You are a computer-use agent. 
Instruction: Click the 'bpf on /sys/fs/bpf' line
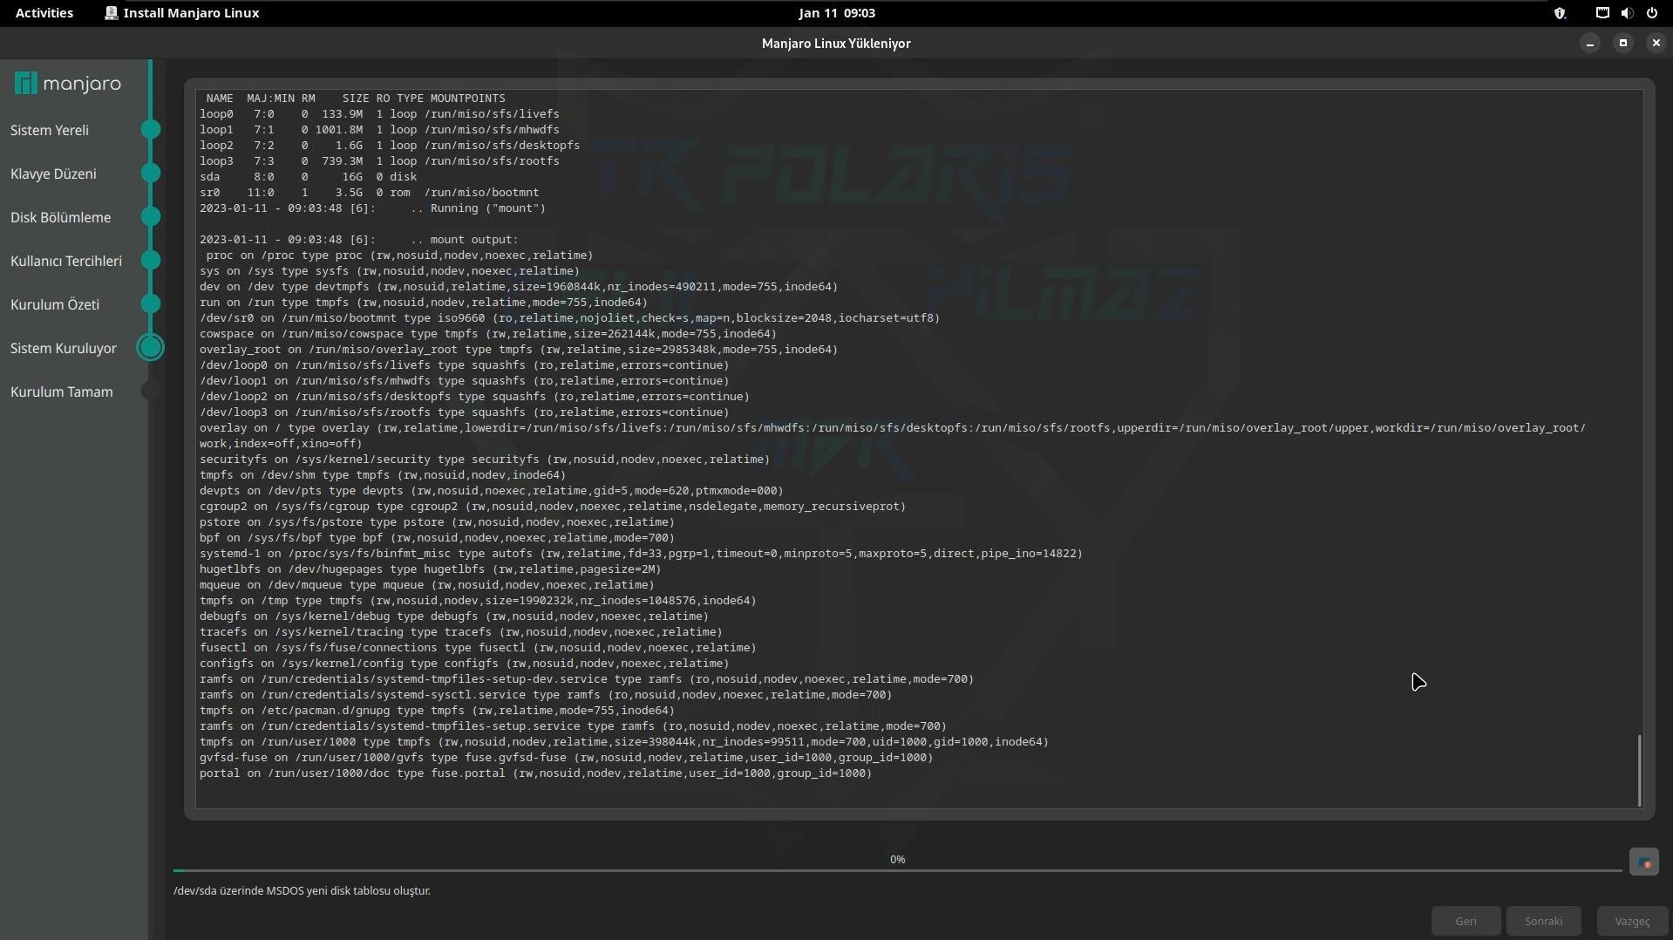[x=437, y=538]
